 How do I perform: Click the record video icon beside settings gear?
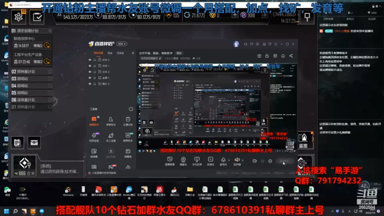point(255,161)
